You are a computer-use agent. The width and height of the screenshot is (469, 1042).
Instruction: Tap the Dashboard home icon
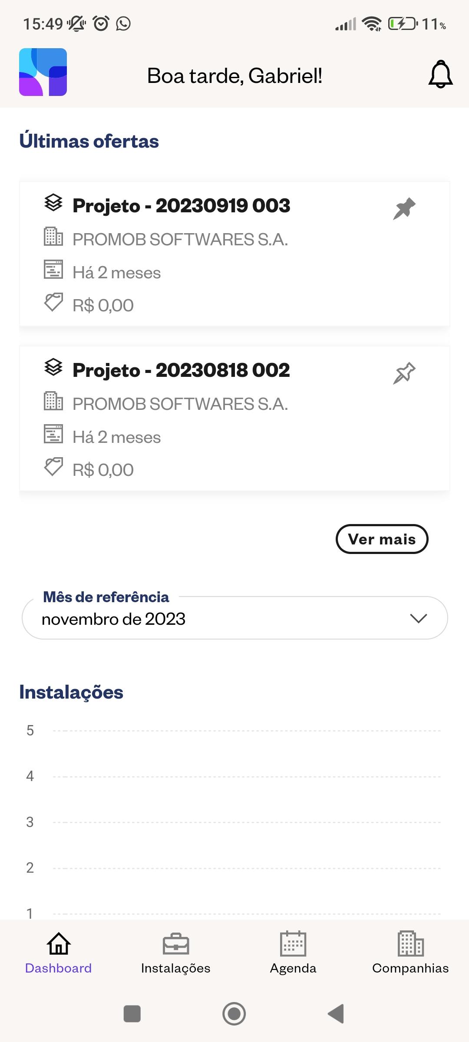(x=59, y=944)
